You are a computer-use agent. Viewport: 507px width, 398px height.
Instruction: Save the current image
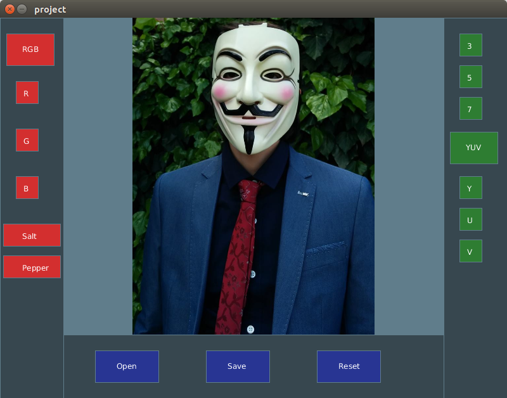(x=238, y=366)
